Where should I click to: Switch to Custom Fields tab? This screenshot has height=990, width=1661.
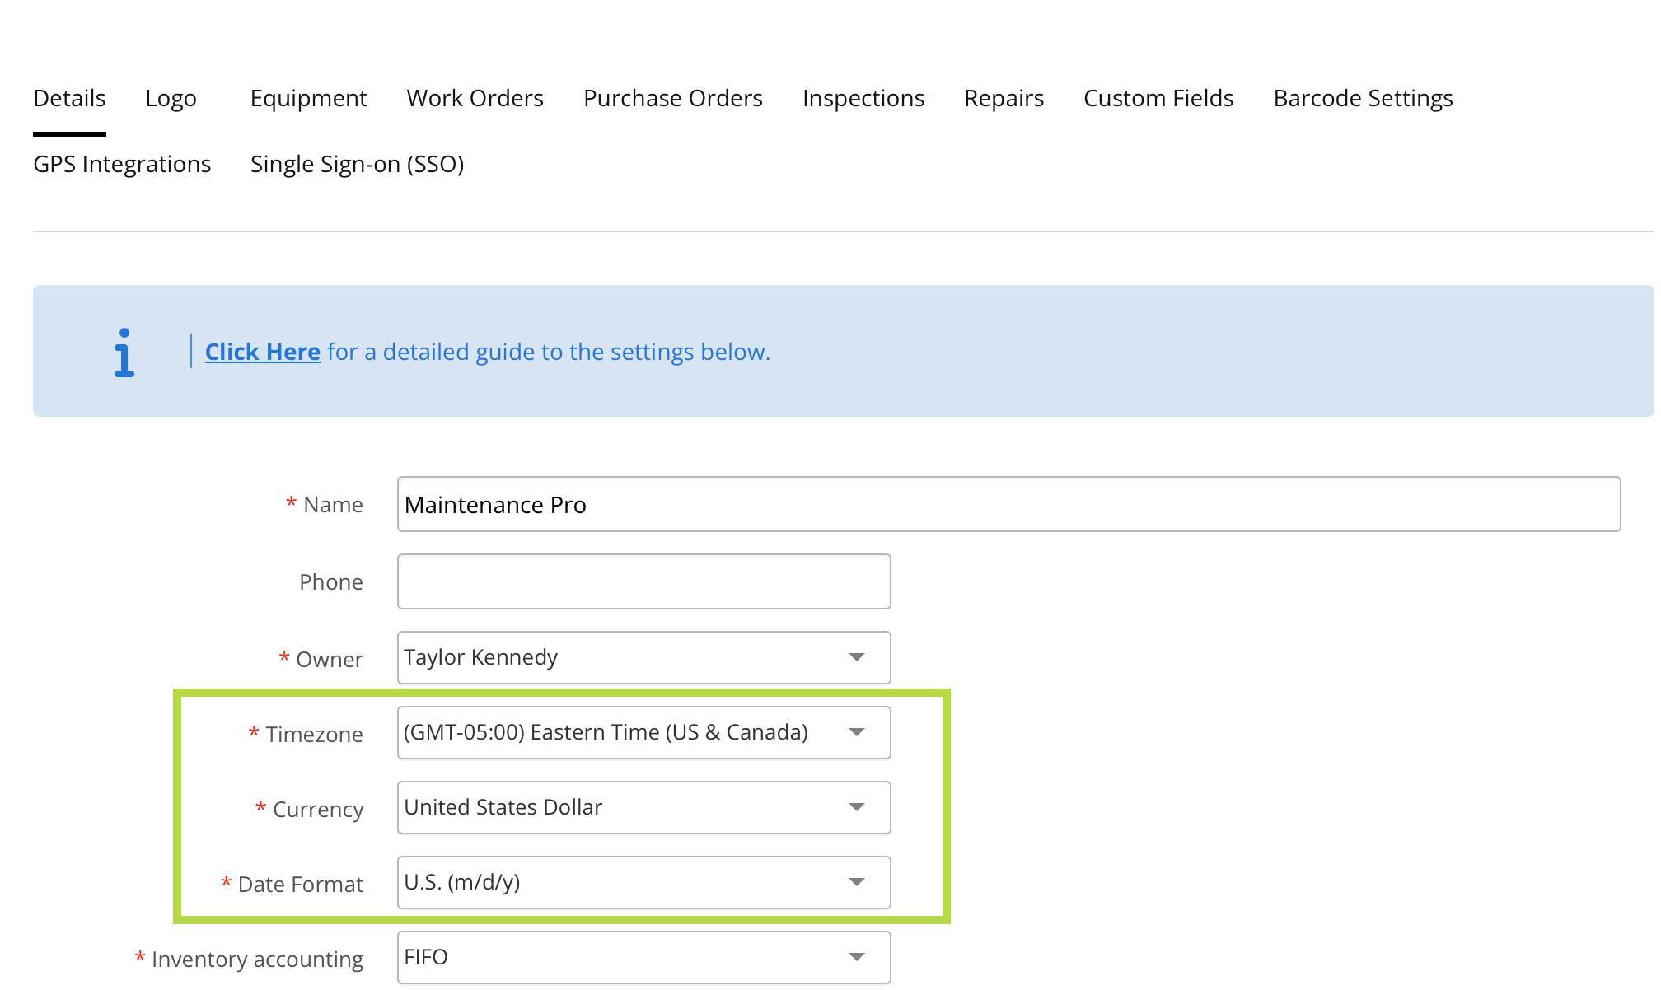1158,98
